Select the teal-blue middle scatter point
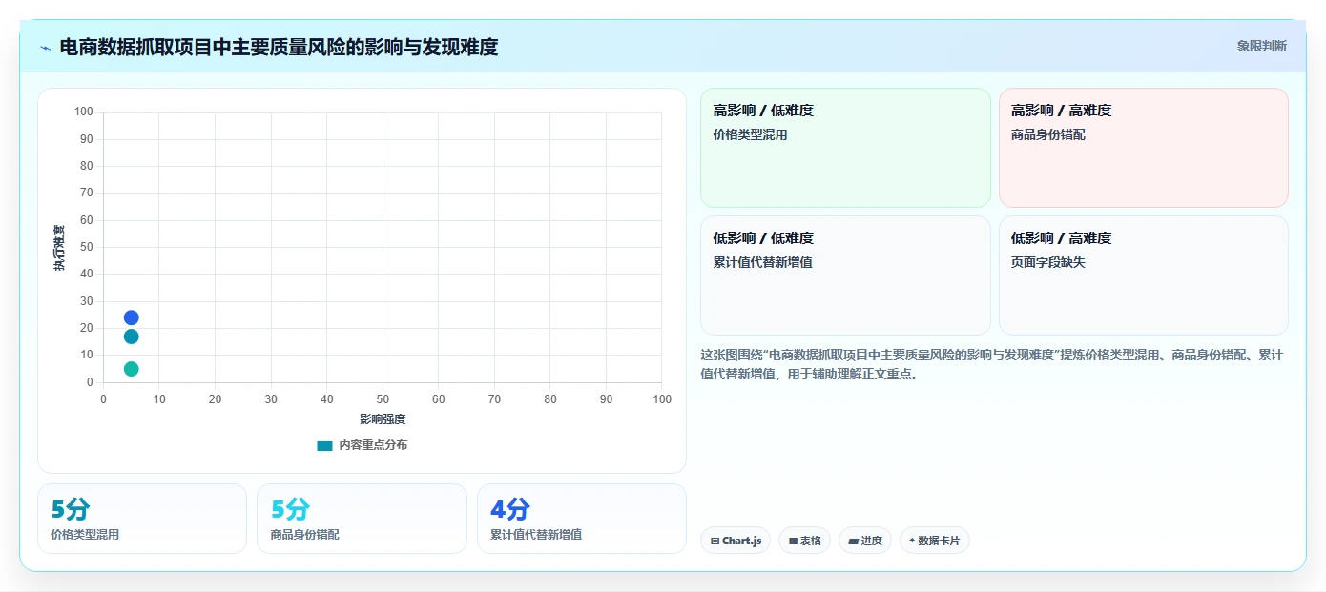Image resolution: width=1326 pixels, height=592 pixels. [131, 337]
